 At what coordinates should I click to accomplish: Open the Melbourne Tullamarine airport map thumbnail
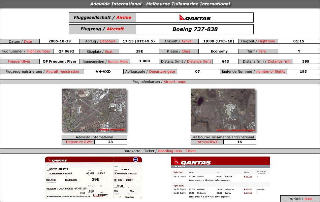[x=223, y=110]
